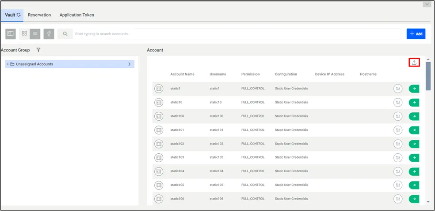The image size is (435, 211).
Task: Click the vault icon for static100
Action: [x=159, y=116]
